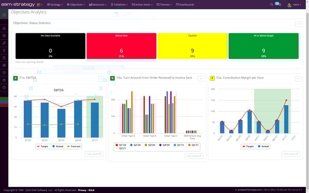Collapse the F2a. Contribution Margin panel
The image size is (309, 193).
click(298, 79)
